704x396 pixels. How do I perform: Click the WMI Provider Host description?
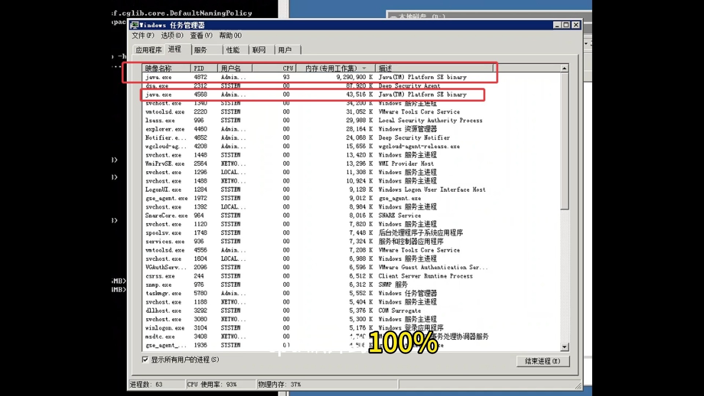tap(406, 164)
